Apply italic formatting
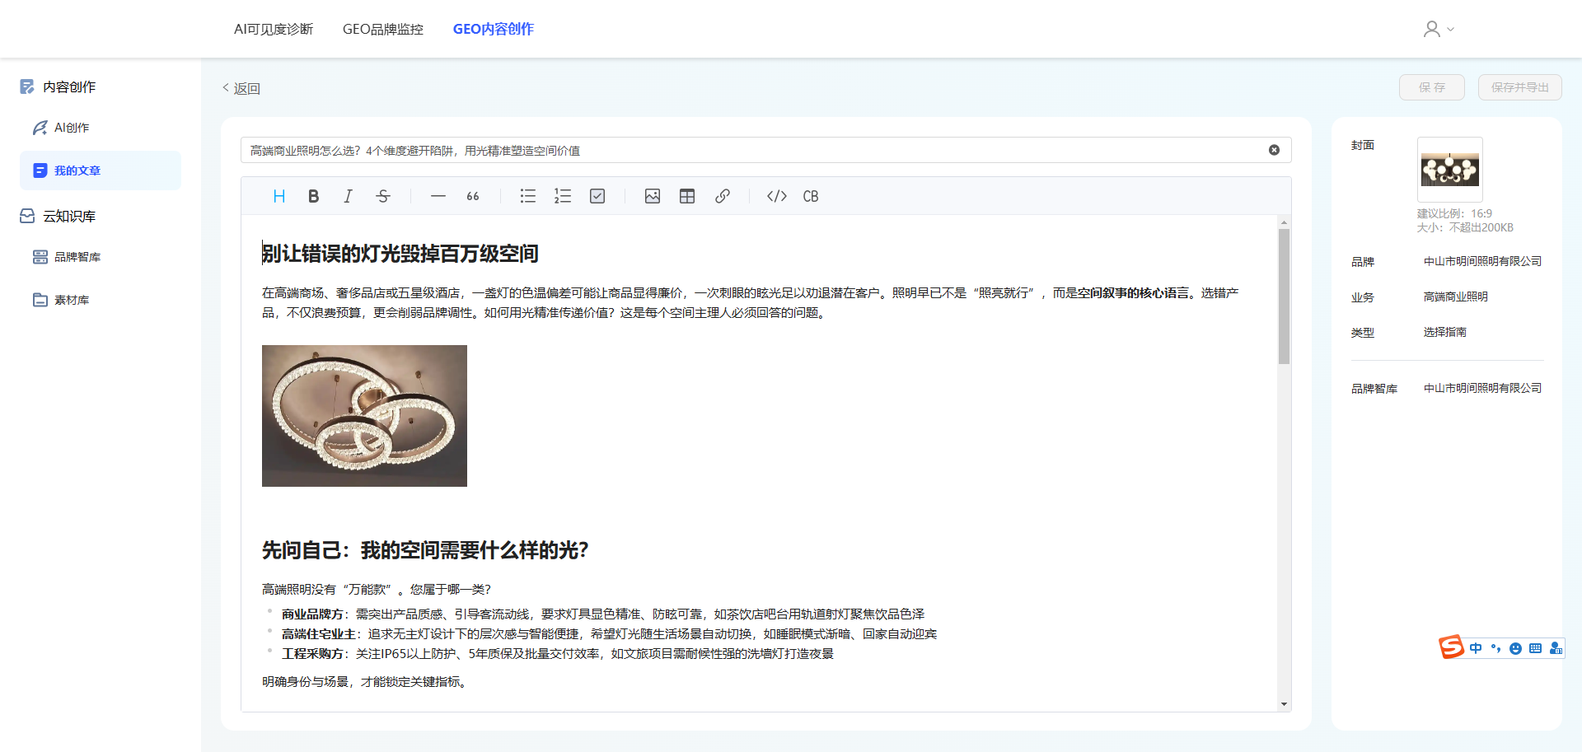 pyautogui.click(x=348, y=196)
